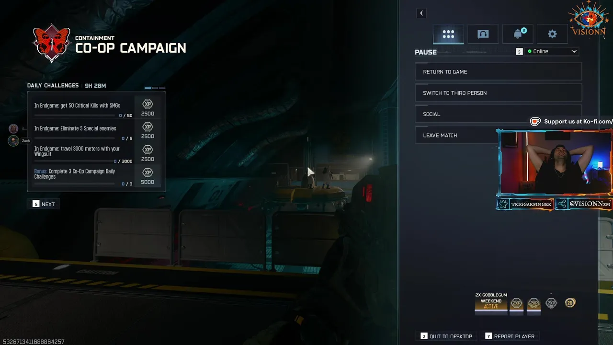
Task: Click XP icon for Wingsuit challenge
Action: pos(148,149)
